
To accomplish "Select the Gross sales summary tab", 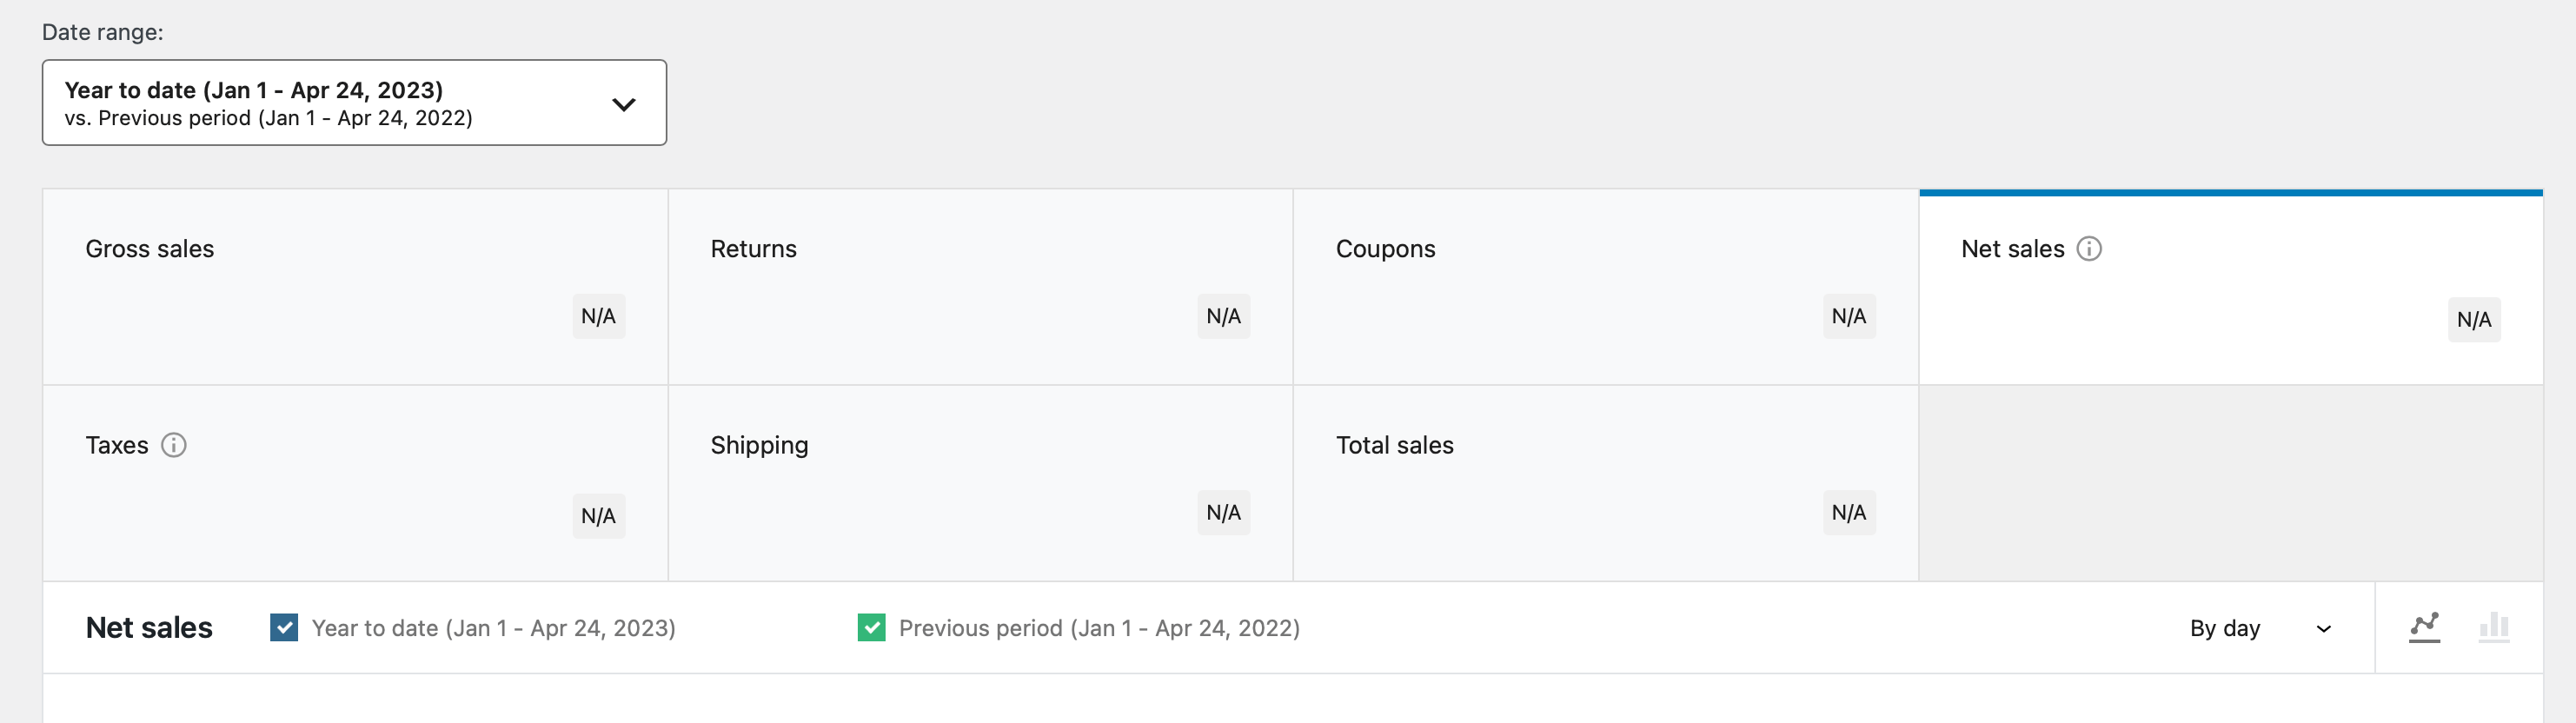I will pyautogui.click(x=355, y=287).
